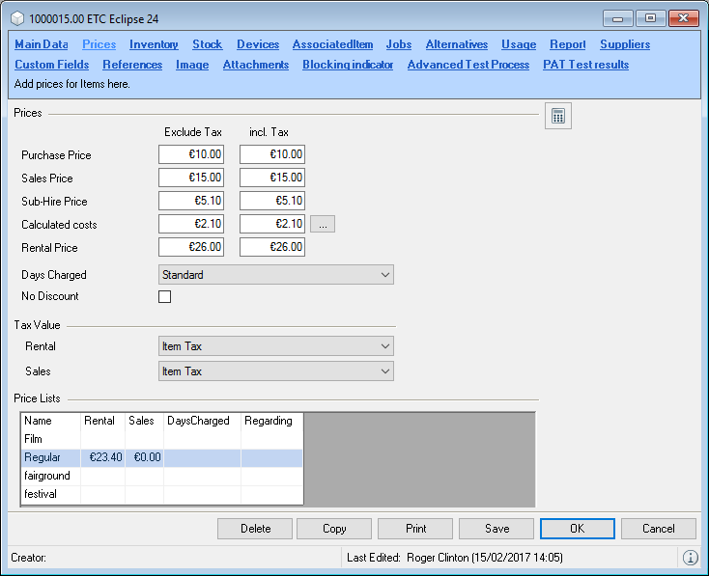Select the Rental Price incl. Tax field
This screenshot has width=709, height=576.
click(272, 247)
